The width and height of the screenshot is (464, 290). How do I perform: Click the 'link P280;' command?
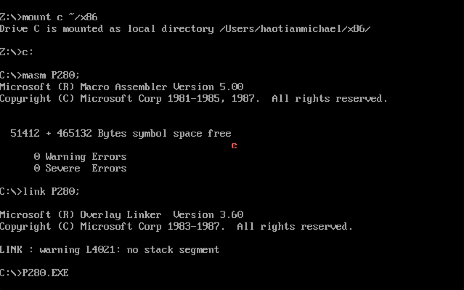coord(51,192)
